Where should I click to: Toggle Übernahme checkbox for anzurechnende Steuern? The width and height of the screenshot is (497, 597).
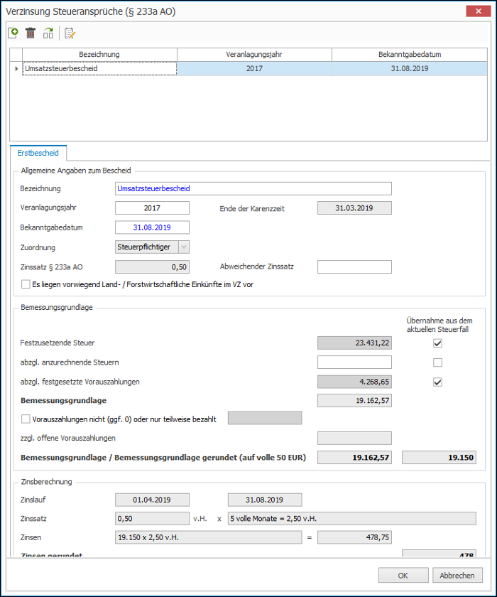pos(437,362)
